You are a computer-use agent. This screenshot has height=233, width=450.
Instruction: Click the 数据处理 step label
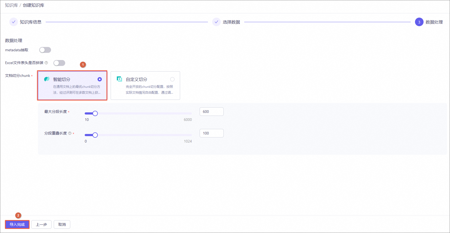point(434,22)
